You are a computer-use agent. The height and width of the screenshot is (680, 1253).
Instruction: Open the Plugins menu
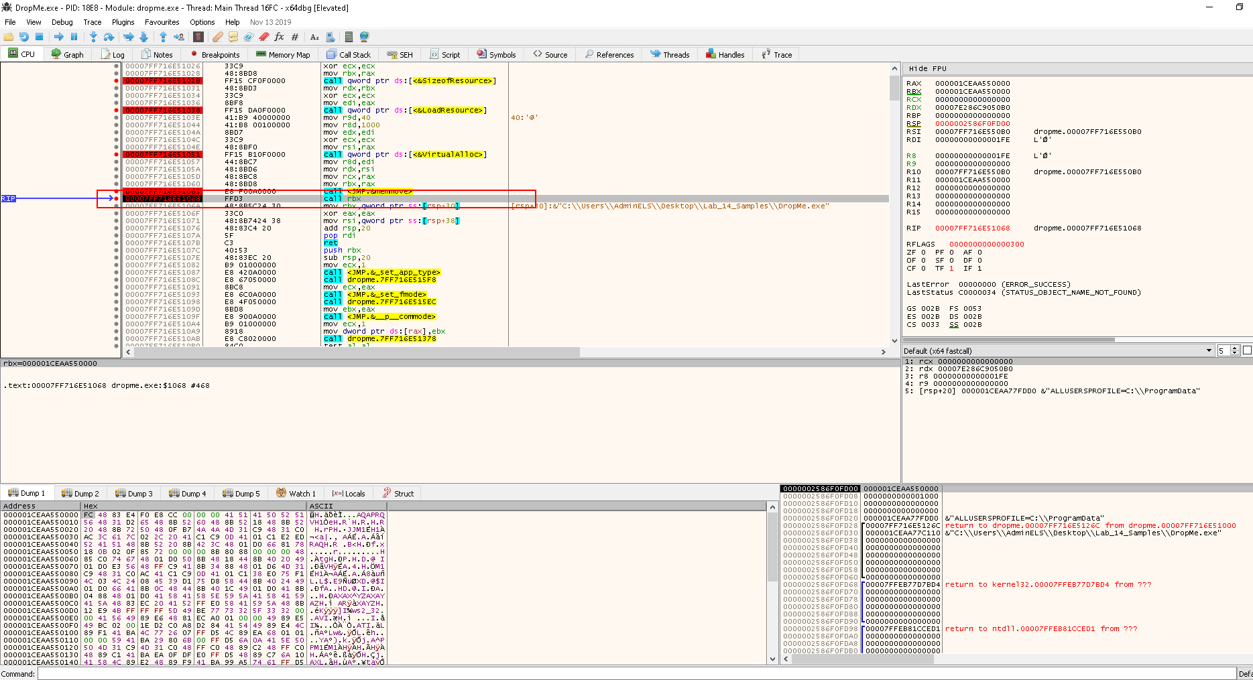click(x=123, y=22)
